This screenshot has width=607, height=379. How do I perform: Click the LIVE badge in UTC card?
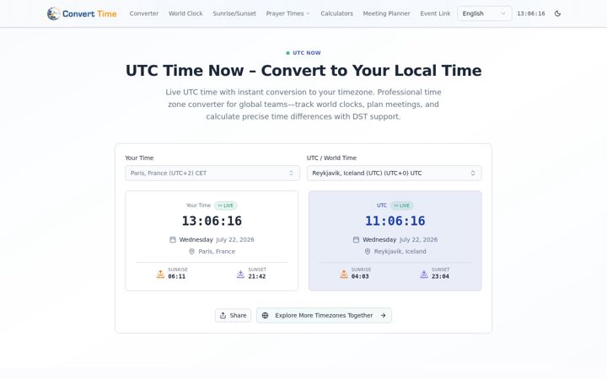[402, 206]
